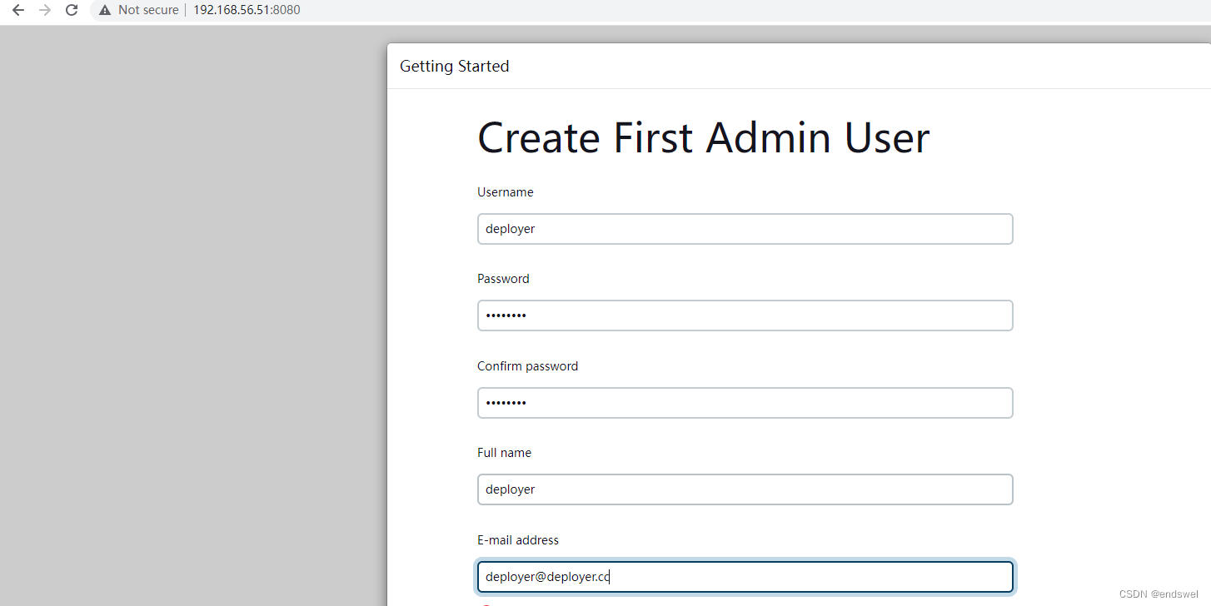Click the Username field containing deployer
The width and height of the screenshot is (1211, 606).
745,229
